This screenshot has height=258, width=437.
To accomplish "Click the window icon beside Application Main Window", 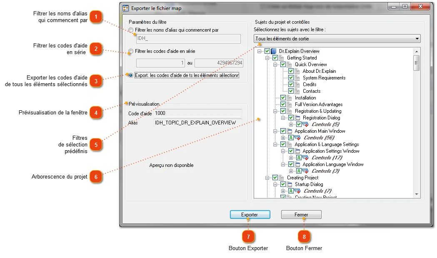I will tap(290, 131).
